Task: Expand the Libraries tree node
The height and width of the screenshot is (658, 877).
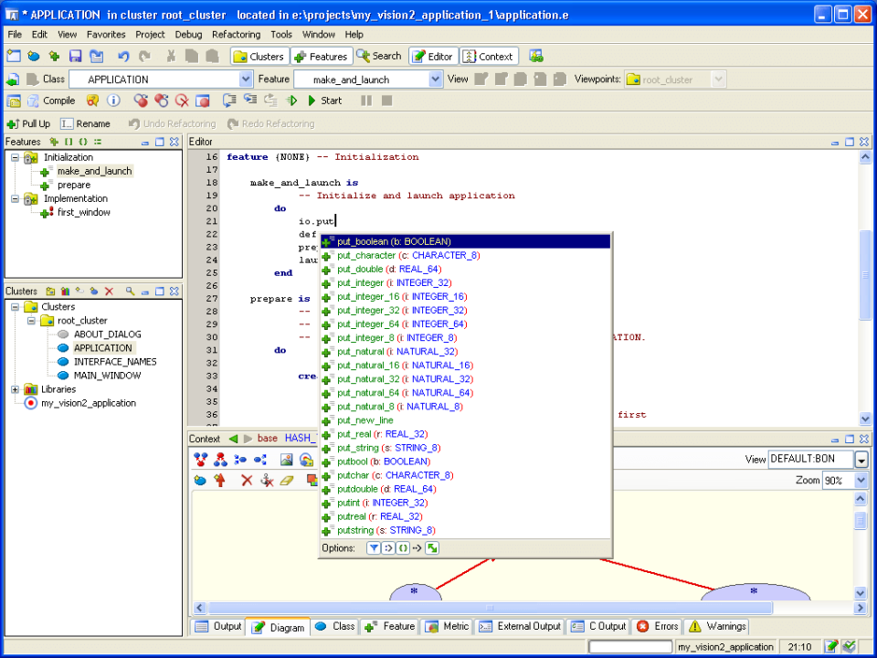Action: click(x=15, y=387)
